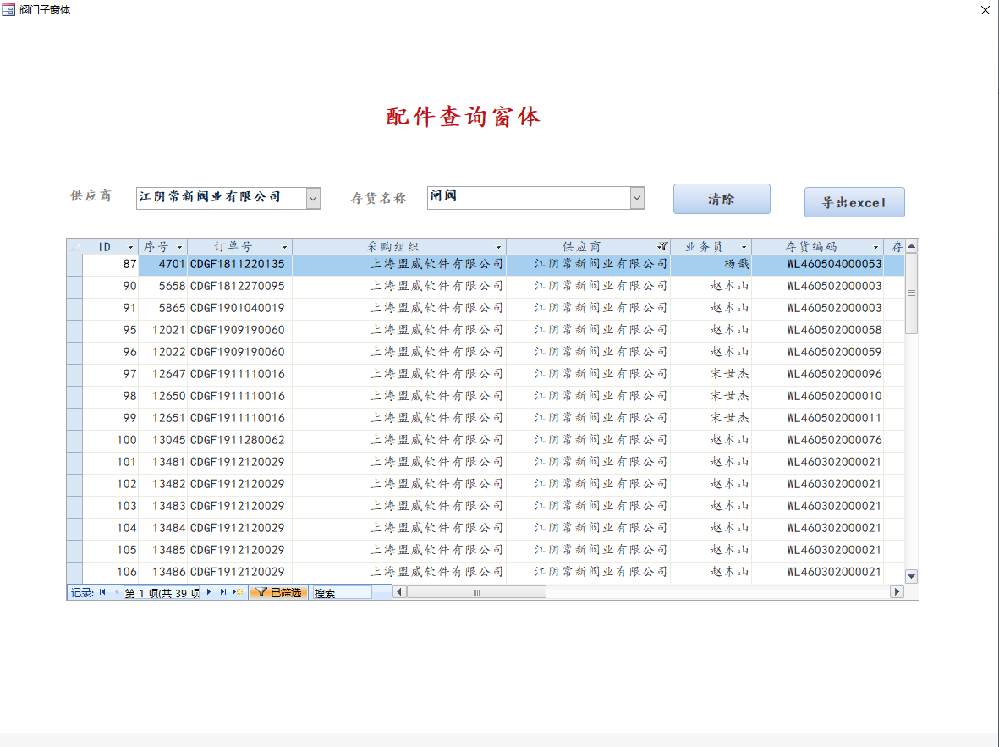Go to previous record in navigator
999x747 pixels.
[x=116, y=592]
